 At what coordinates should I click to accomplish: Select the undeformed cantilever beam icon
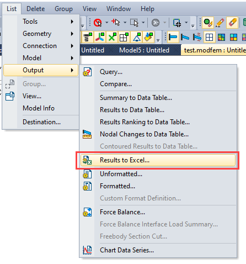tap(173, 37)
